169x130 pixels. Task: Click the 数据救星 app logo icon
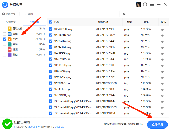click(x=5, y=5)
